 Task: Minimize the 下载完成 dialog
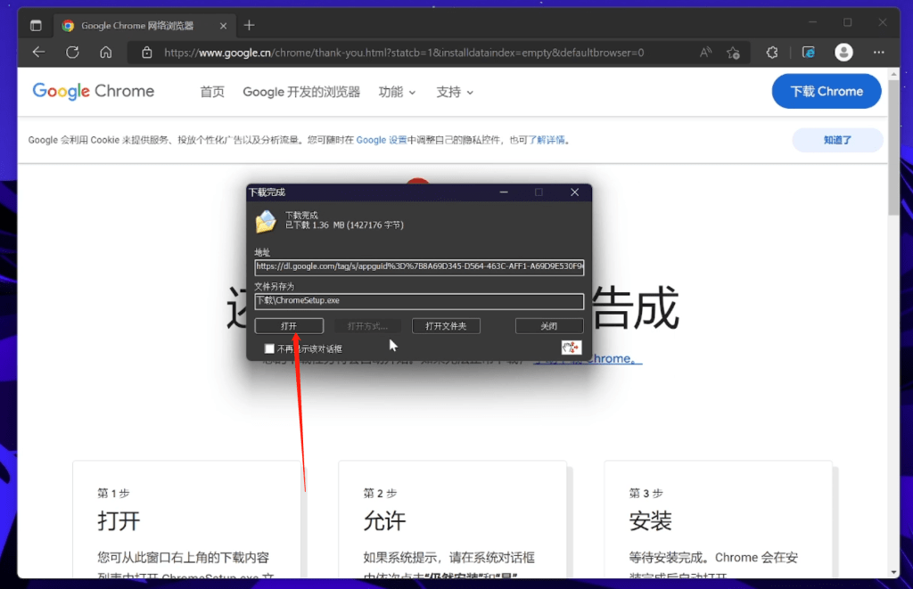tap(504, 192)
